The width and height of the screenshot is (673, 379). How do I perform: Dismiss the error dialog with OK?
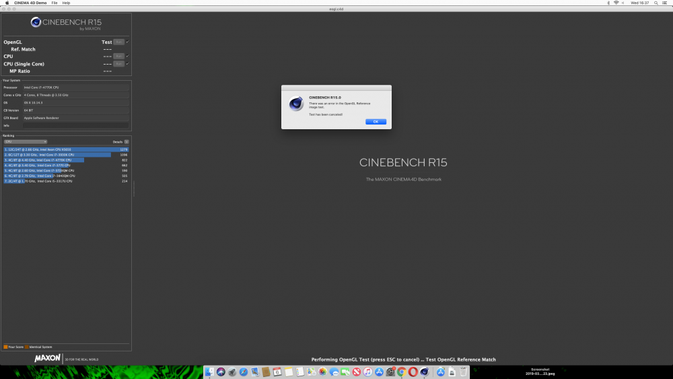coord(376,121)
